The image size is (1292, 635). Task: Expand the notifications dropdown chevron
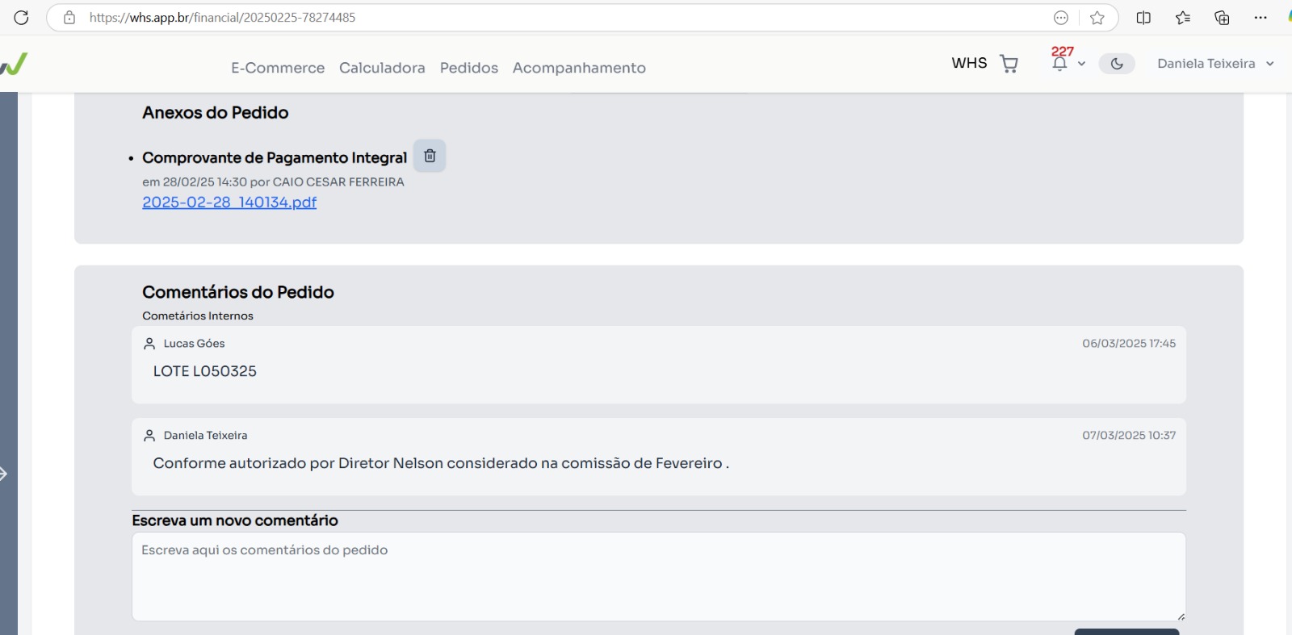point(1081,64)
